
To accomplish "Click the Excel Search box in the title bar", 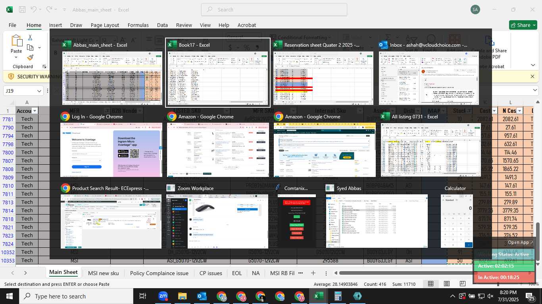I will coord(274,9).
